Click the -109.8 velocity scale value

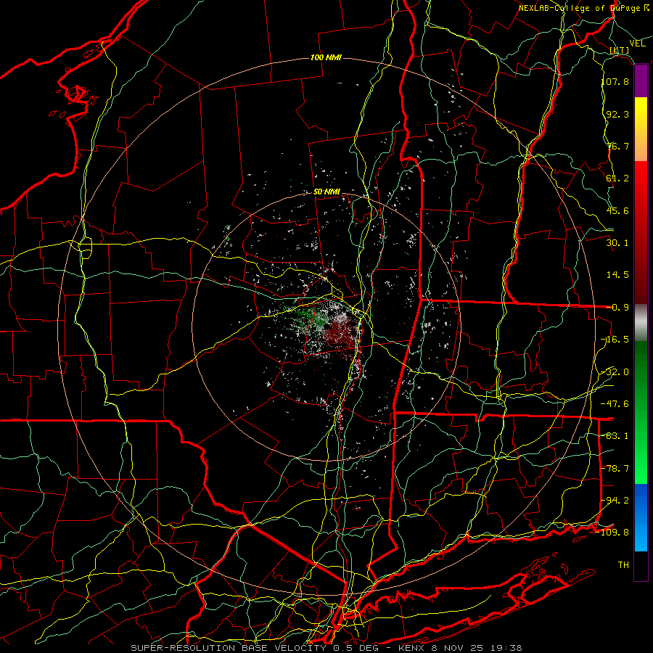coord(612,533)
